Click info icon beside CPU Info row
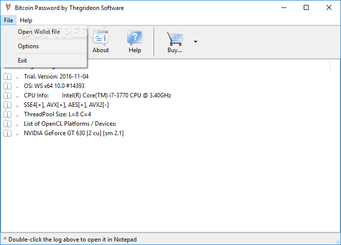The width and height of the screenshot is (341, 245). coord(7,95)
